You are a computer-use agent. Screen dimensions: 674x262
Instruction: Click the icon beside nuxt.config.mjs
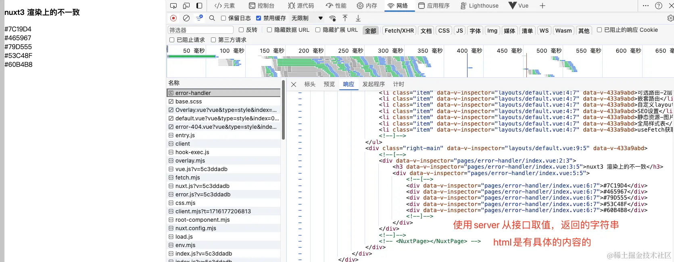(171, 228)
